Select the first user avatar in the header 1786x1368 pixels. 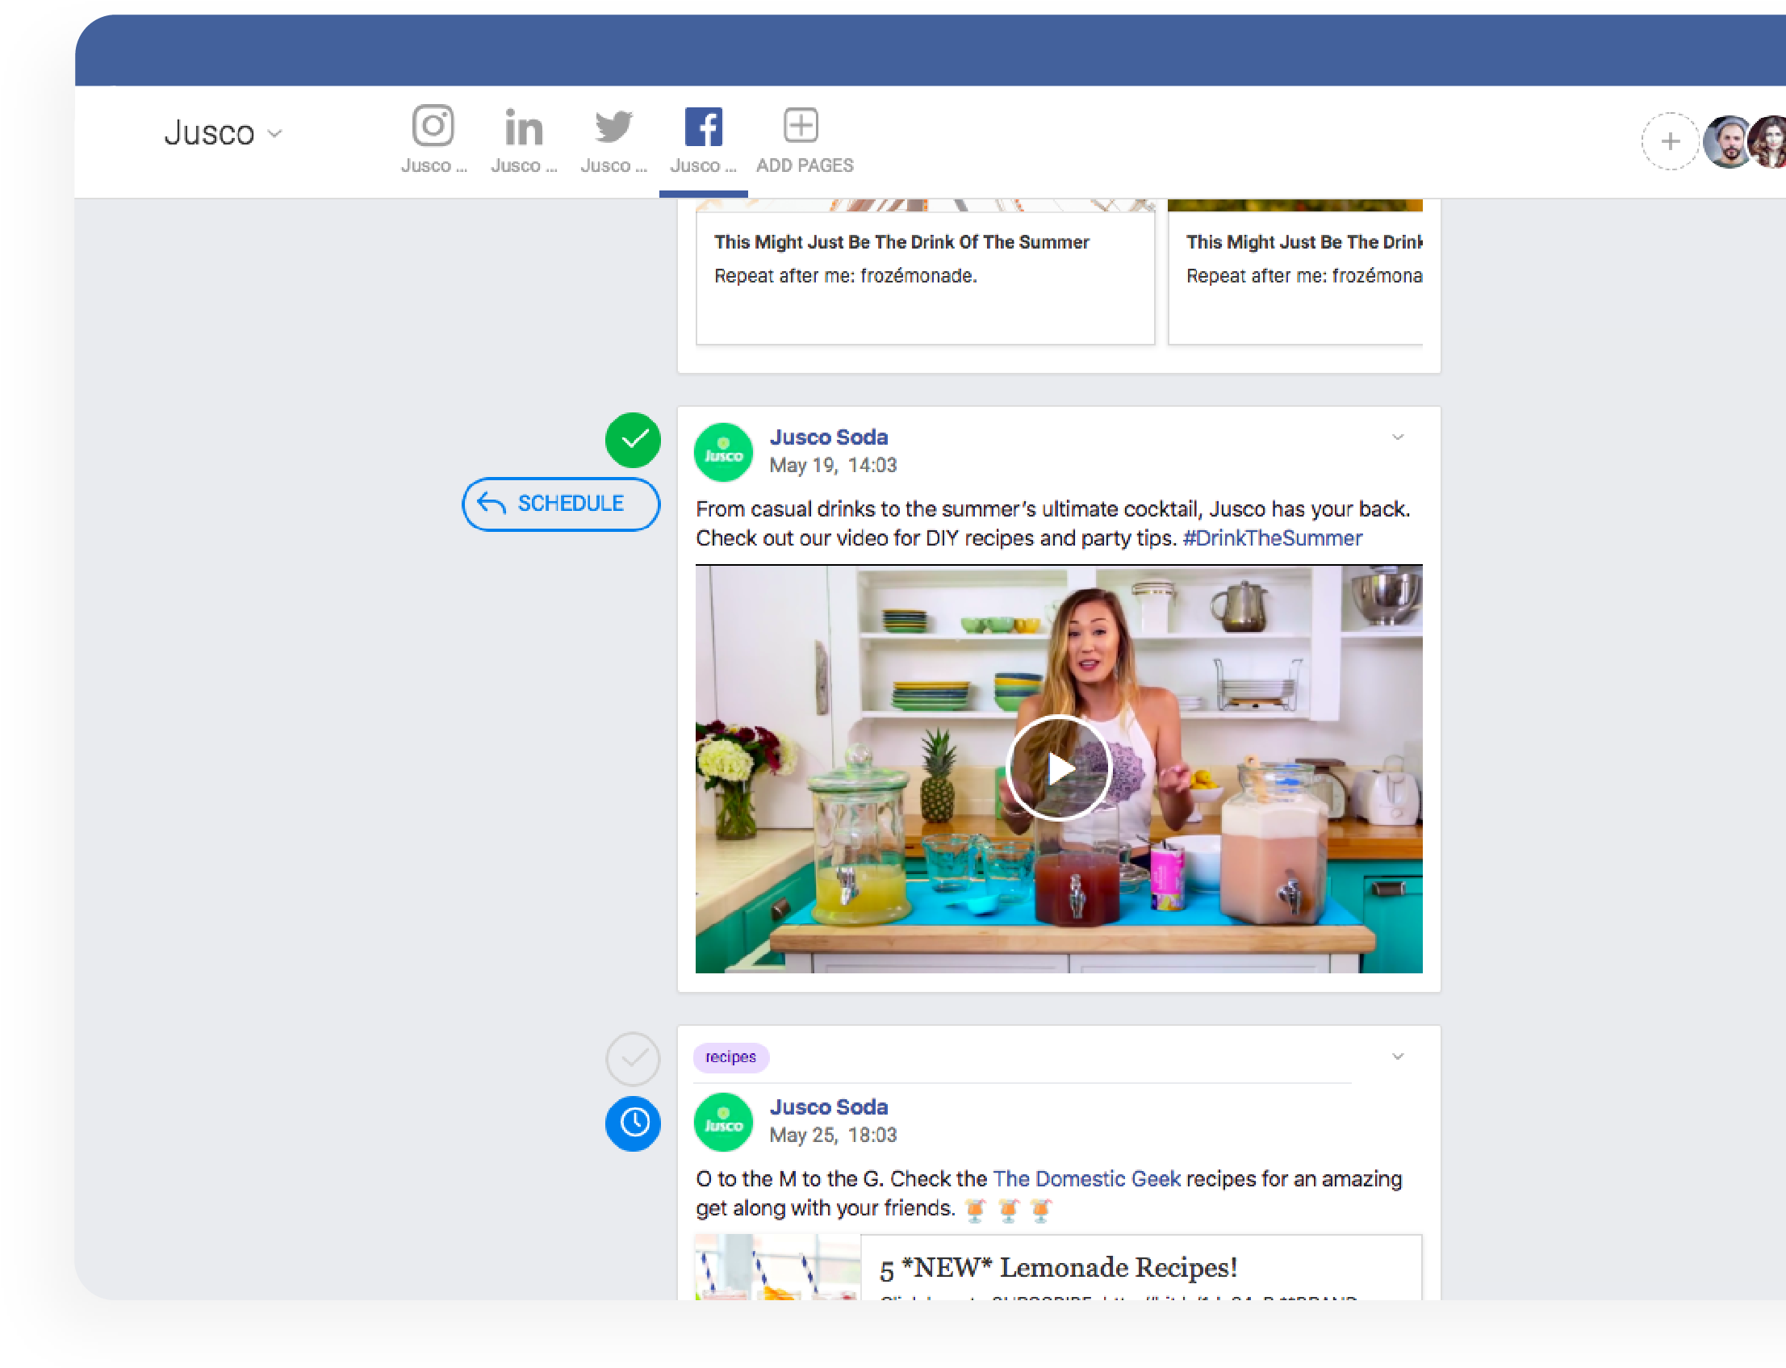click(1727, 141)
